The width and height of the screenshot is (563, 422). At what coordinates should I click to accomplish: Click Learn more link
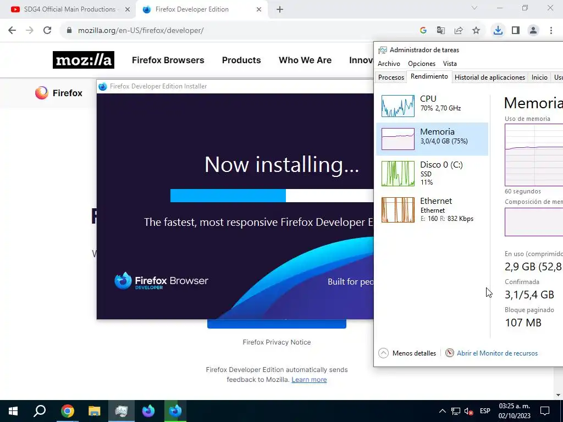click(x=309, y=380)
